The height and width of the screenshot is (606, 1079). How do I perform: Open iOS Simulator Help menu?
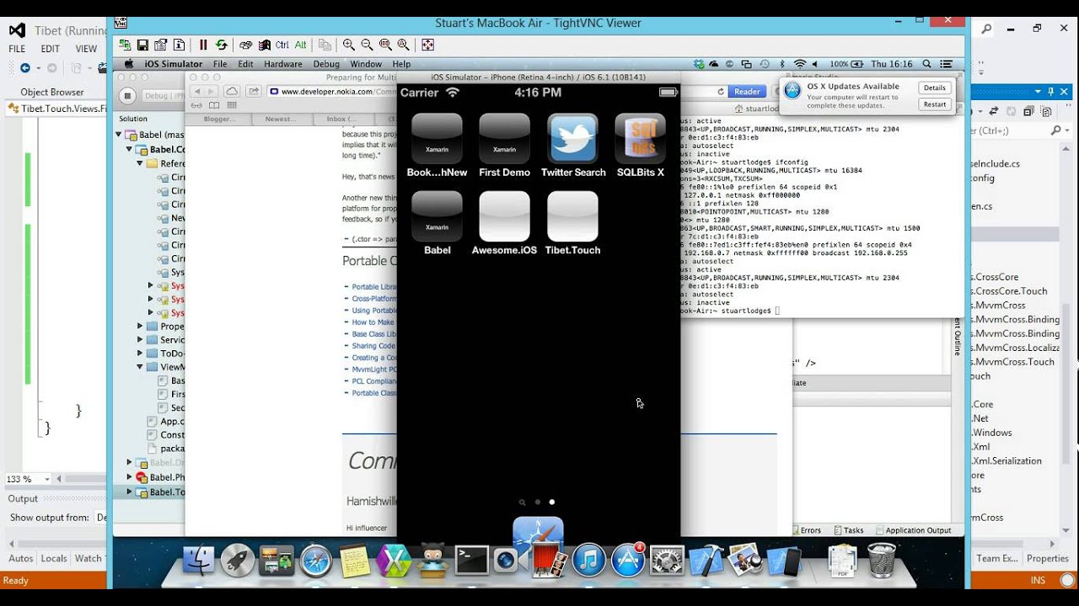401,64
